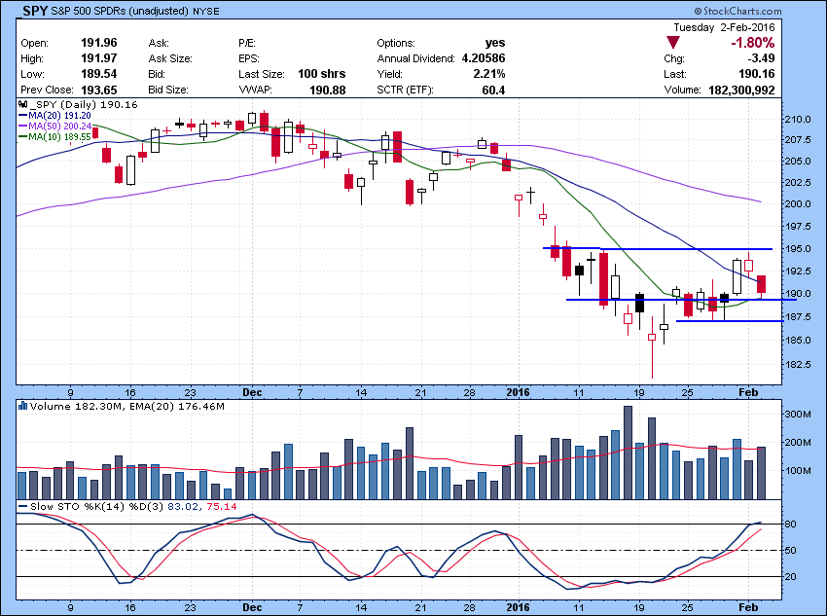Click the 'MA(10) 189.55' legend label
Viewport: 827px width, 616px height.
59,137
